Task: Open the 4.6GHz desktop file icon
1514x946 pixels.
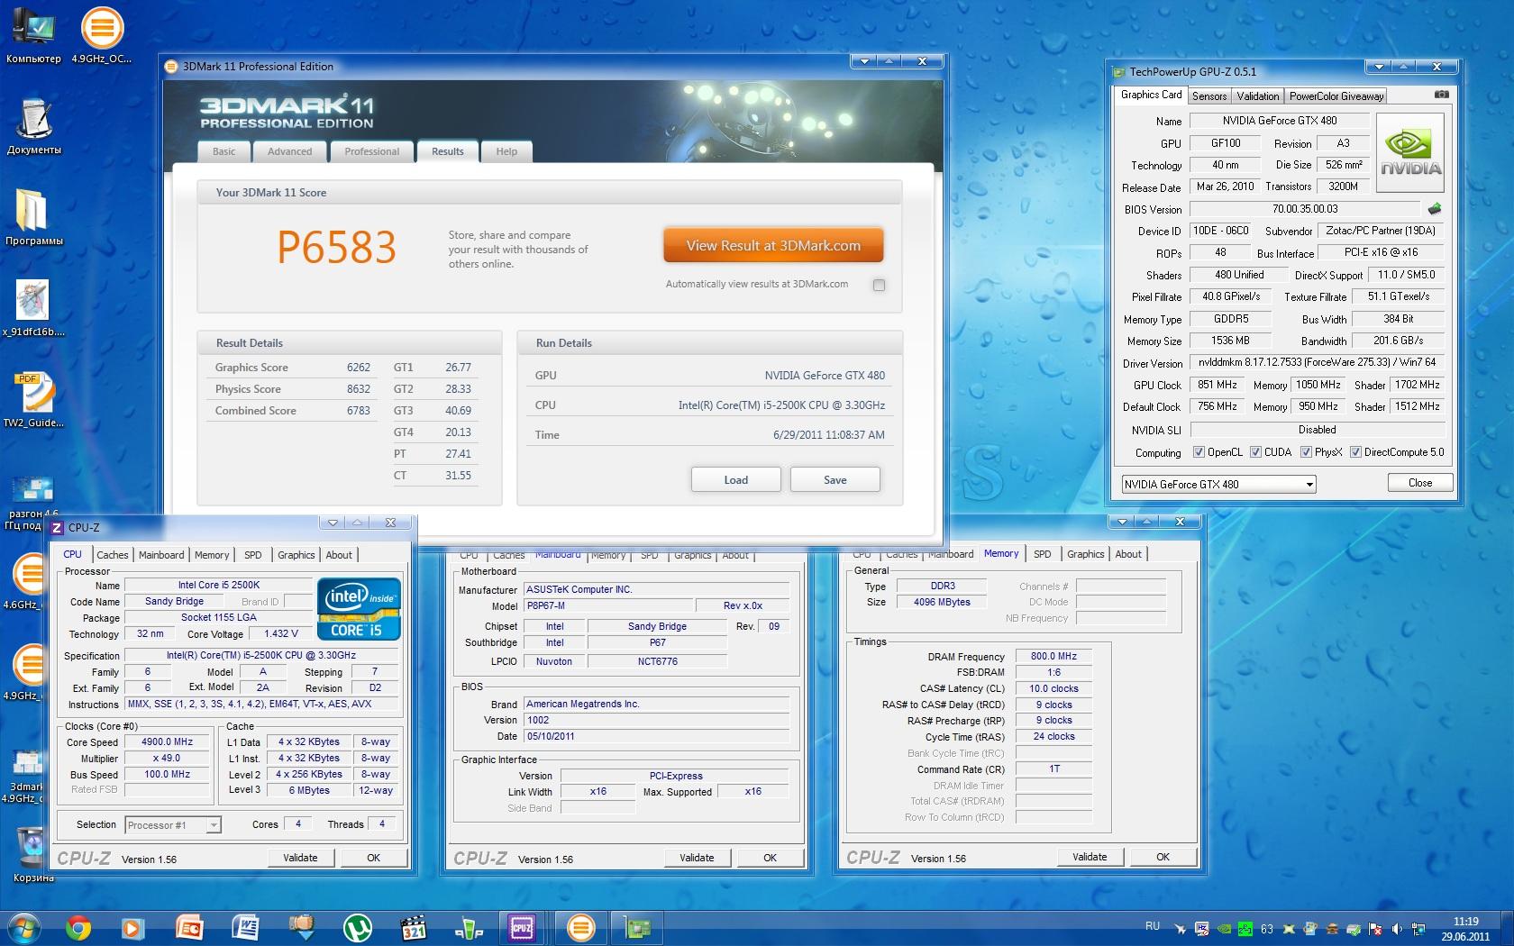Action: (x=27, y=581)
